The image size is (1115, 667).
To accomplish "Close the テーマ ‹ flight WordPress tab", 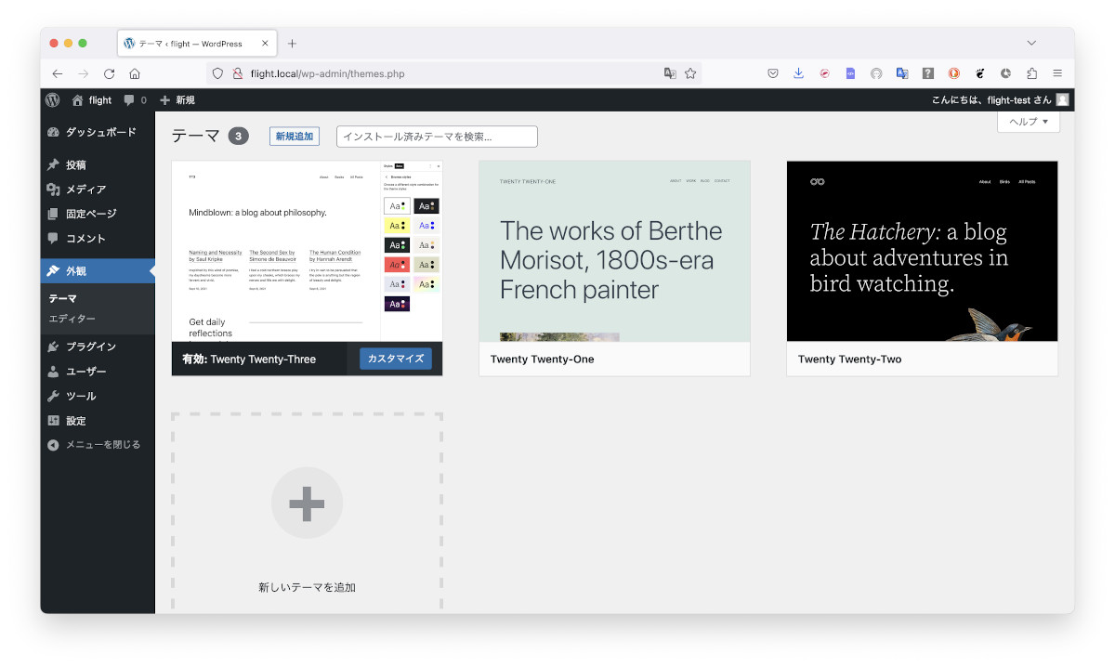I will pyautogui.click(x=265, y=44).
